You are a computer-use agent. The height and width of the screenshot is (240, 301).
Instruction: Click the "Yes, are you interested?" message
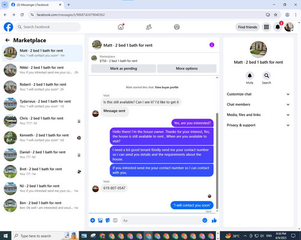[192, 123]
